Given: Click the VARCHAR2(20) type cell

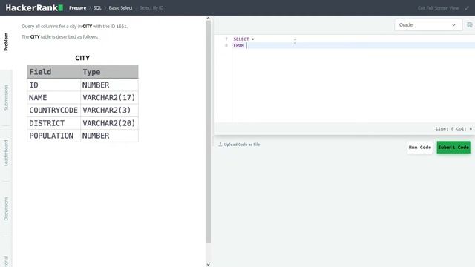Looking at the screenshot, I should click(x=110, y=123).
